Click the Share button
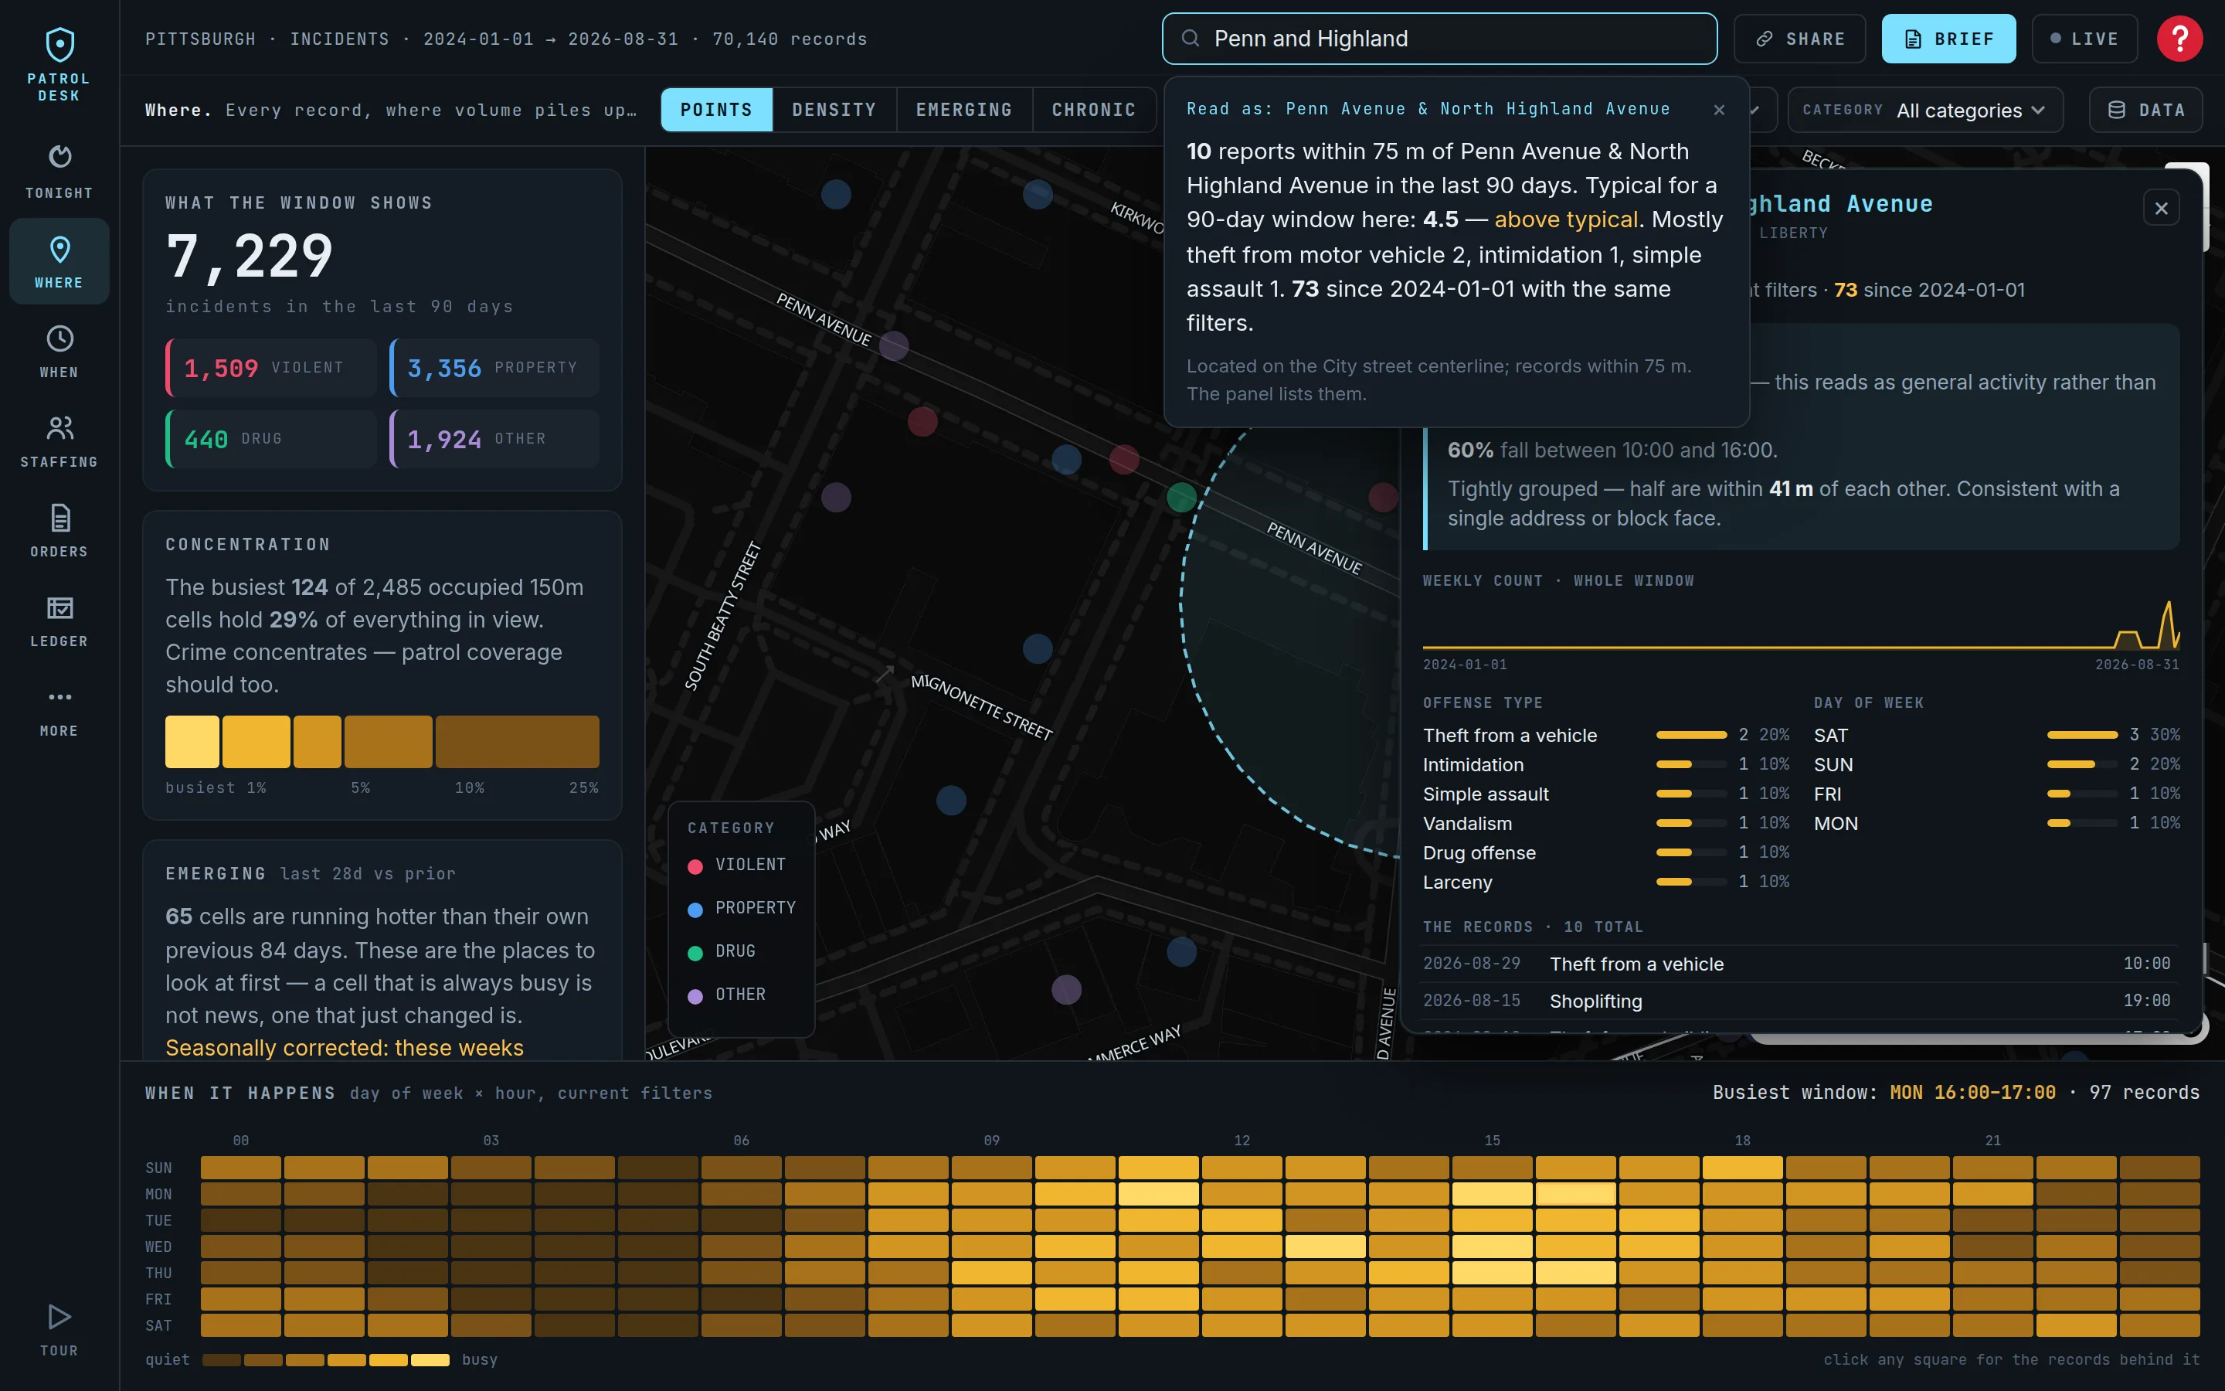The width and height of the screenshot is (2225, 1391). (1799, 39)
